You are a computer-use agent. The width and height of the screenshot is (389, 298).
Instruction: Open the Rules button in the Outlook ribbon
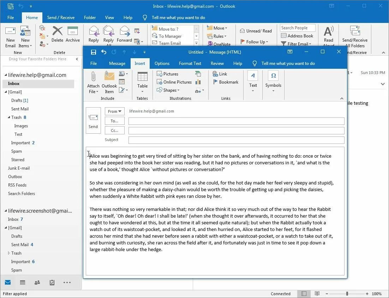[x=217, y=36]
